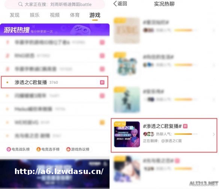Expand the #渗透之C君复播# topic with chevron

pos(214,134)
